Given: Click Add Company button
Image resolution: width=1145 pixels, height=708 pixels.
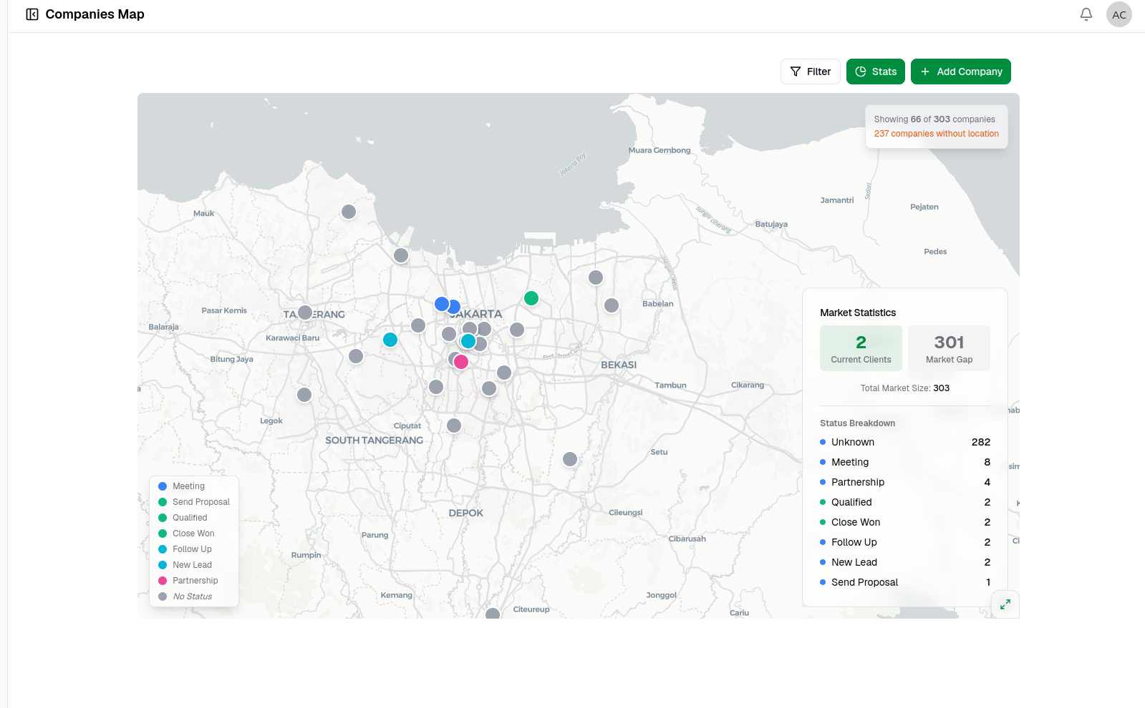Looking at the screenshot, I should 961,72.
